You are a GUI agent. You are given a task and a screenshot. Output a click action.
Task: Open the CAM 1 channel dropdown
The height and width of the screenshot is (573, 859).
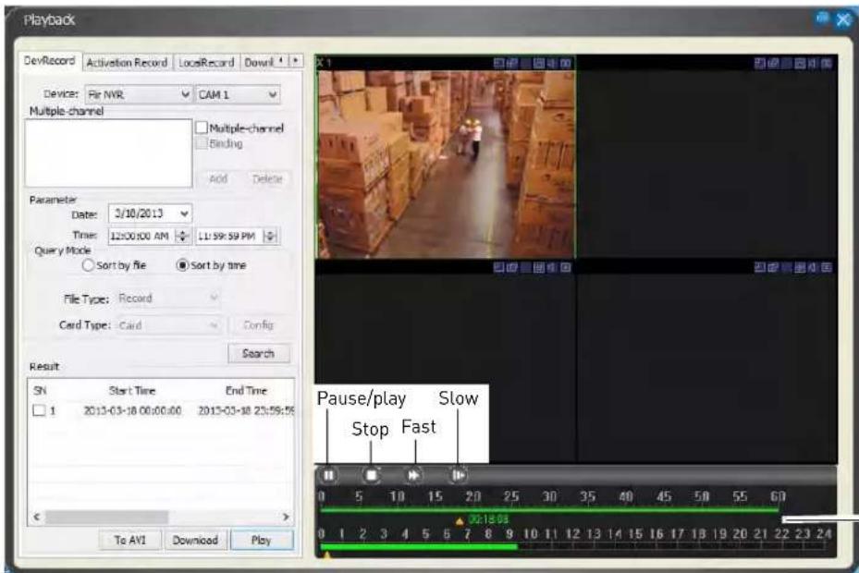238,95
